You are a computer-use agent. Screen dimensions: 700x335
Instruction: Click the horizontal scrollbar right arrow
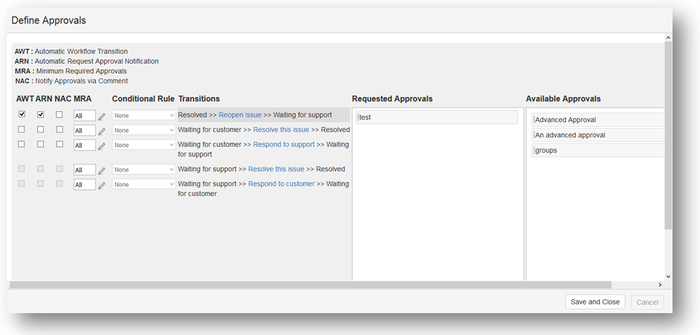point(660,285)
